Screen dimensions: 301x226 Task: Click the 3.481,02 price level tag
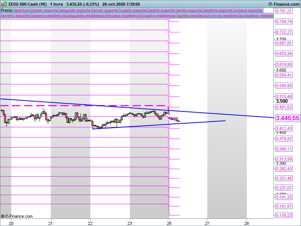(284, 107)
